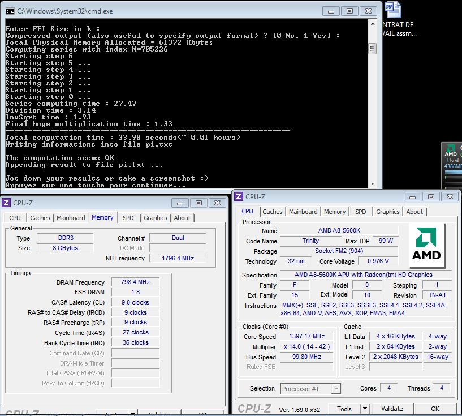This screenshot has width=462, height=416.
Task: Open About tab in left CPU-Z window
Action: coord(182,218)
